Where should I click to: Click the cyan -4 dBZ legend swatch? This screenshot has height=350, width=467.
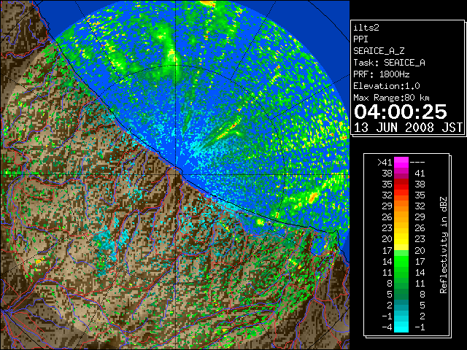point(401,327)
